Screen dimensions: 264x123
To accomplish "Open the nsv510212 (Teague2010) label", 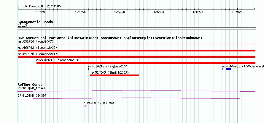I will (108, 66).
